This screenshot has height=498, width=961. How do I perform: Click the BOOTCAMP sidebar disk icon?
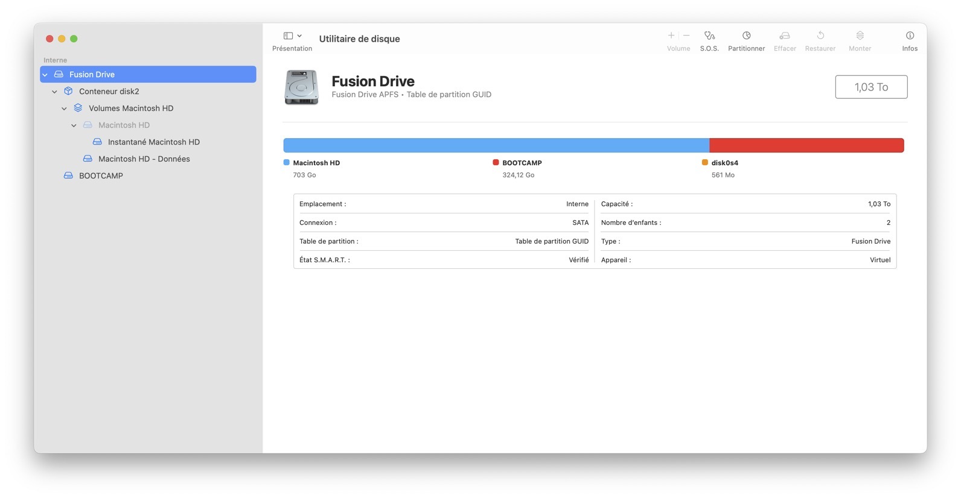[x=68, y=175]
